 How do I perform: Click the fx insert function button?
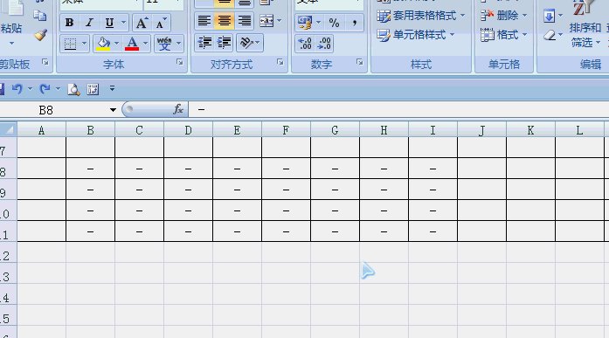click(x=178, y=110)
